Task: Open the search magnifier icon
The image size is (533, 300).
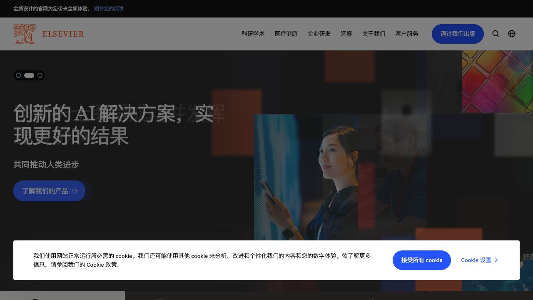Action: coord(496,34)
